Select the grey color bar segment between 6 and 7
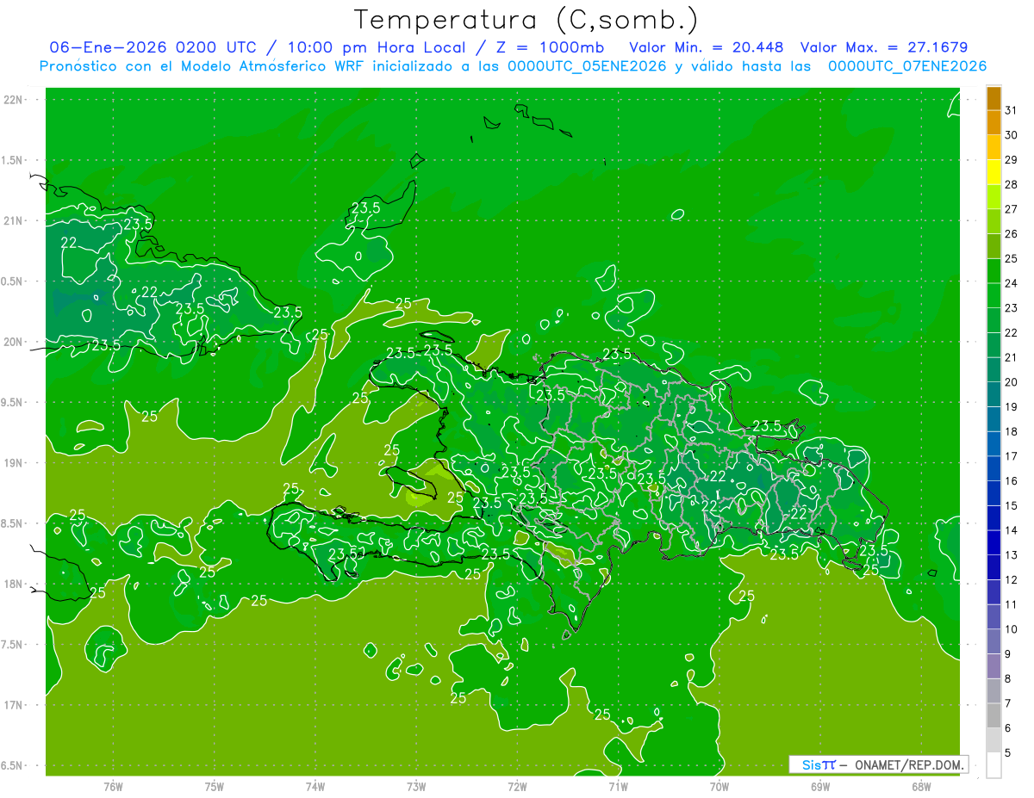The width and height of the screenshot is (1034, 798). click(x=994, y=716)
